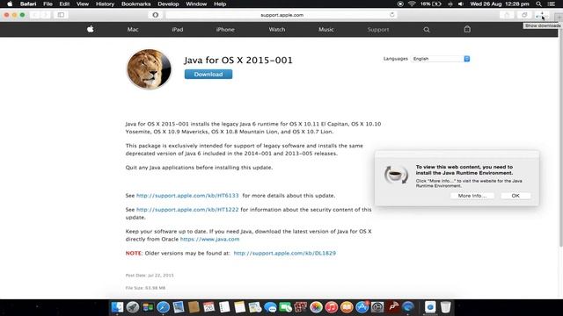Open Reminders from the Dock

click(224, 307)
